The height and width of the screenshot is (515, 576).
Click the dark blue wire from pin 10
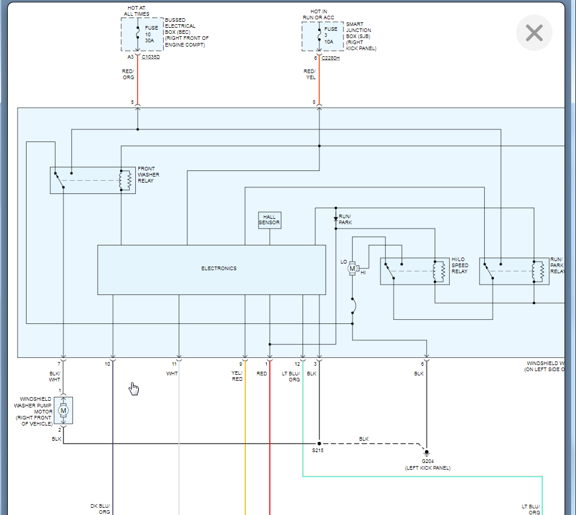113,438
